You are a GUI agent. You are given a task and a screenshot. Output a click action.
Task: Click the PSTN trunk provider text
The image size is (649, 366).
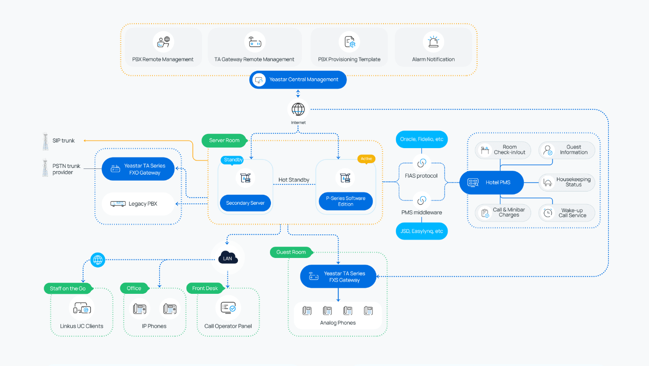(x=67, y=169)
